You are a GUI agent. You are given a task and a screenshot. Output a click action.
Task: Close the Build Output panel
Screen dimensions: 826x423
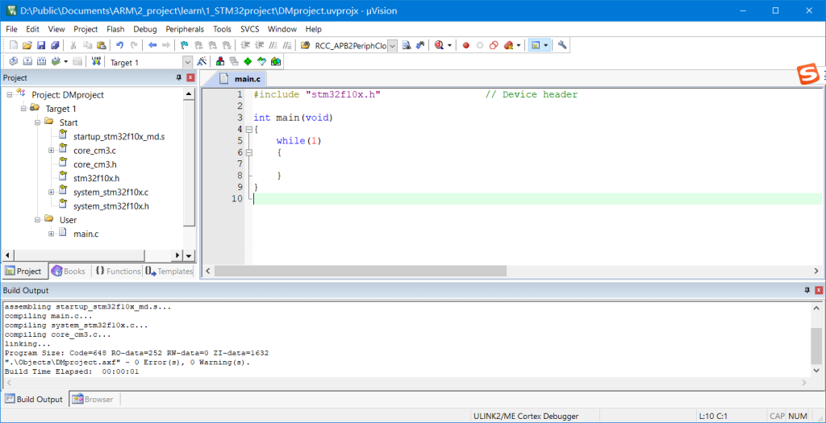point(819,290)
